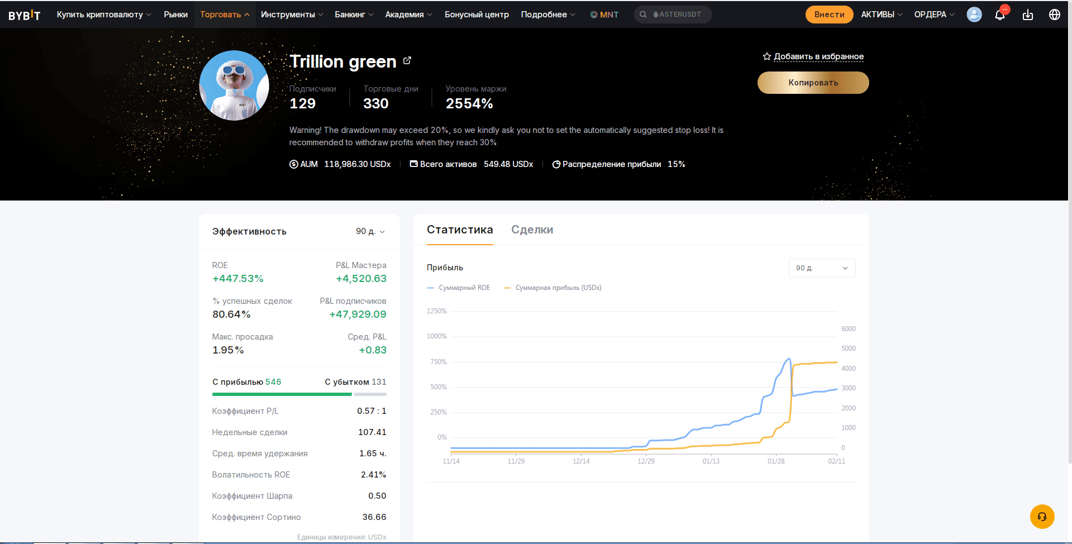Click the search magnifier icon
The height and width of the screenshot is (544, 1072).
643,15
